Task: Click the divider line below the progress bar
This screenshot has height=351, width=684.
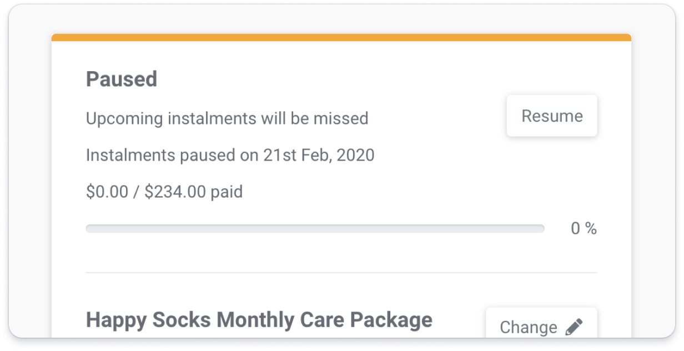Action: click(341, 273)
